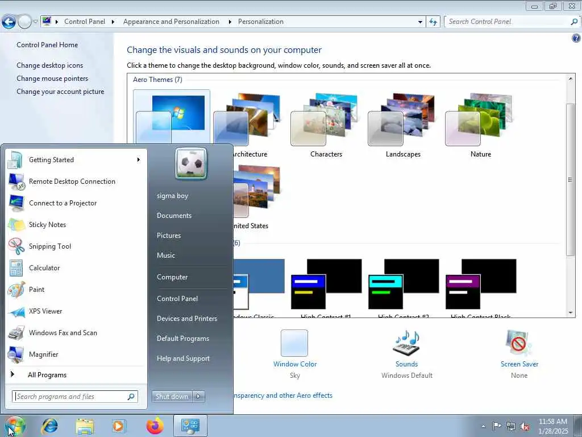Open Action Center flag in tray
582x437 pixels.
coord(497,426)
